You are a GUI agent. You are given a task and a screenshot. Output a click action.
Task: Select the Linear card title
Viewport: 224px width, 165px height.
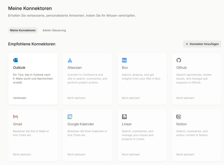[127, 124]
